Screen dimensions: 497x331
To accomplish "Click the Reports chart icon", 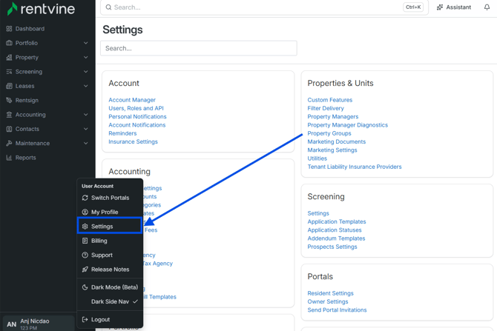I will [9, 158].
